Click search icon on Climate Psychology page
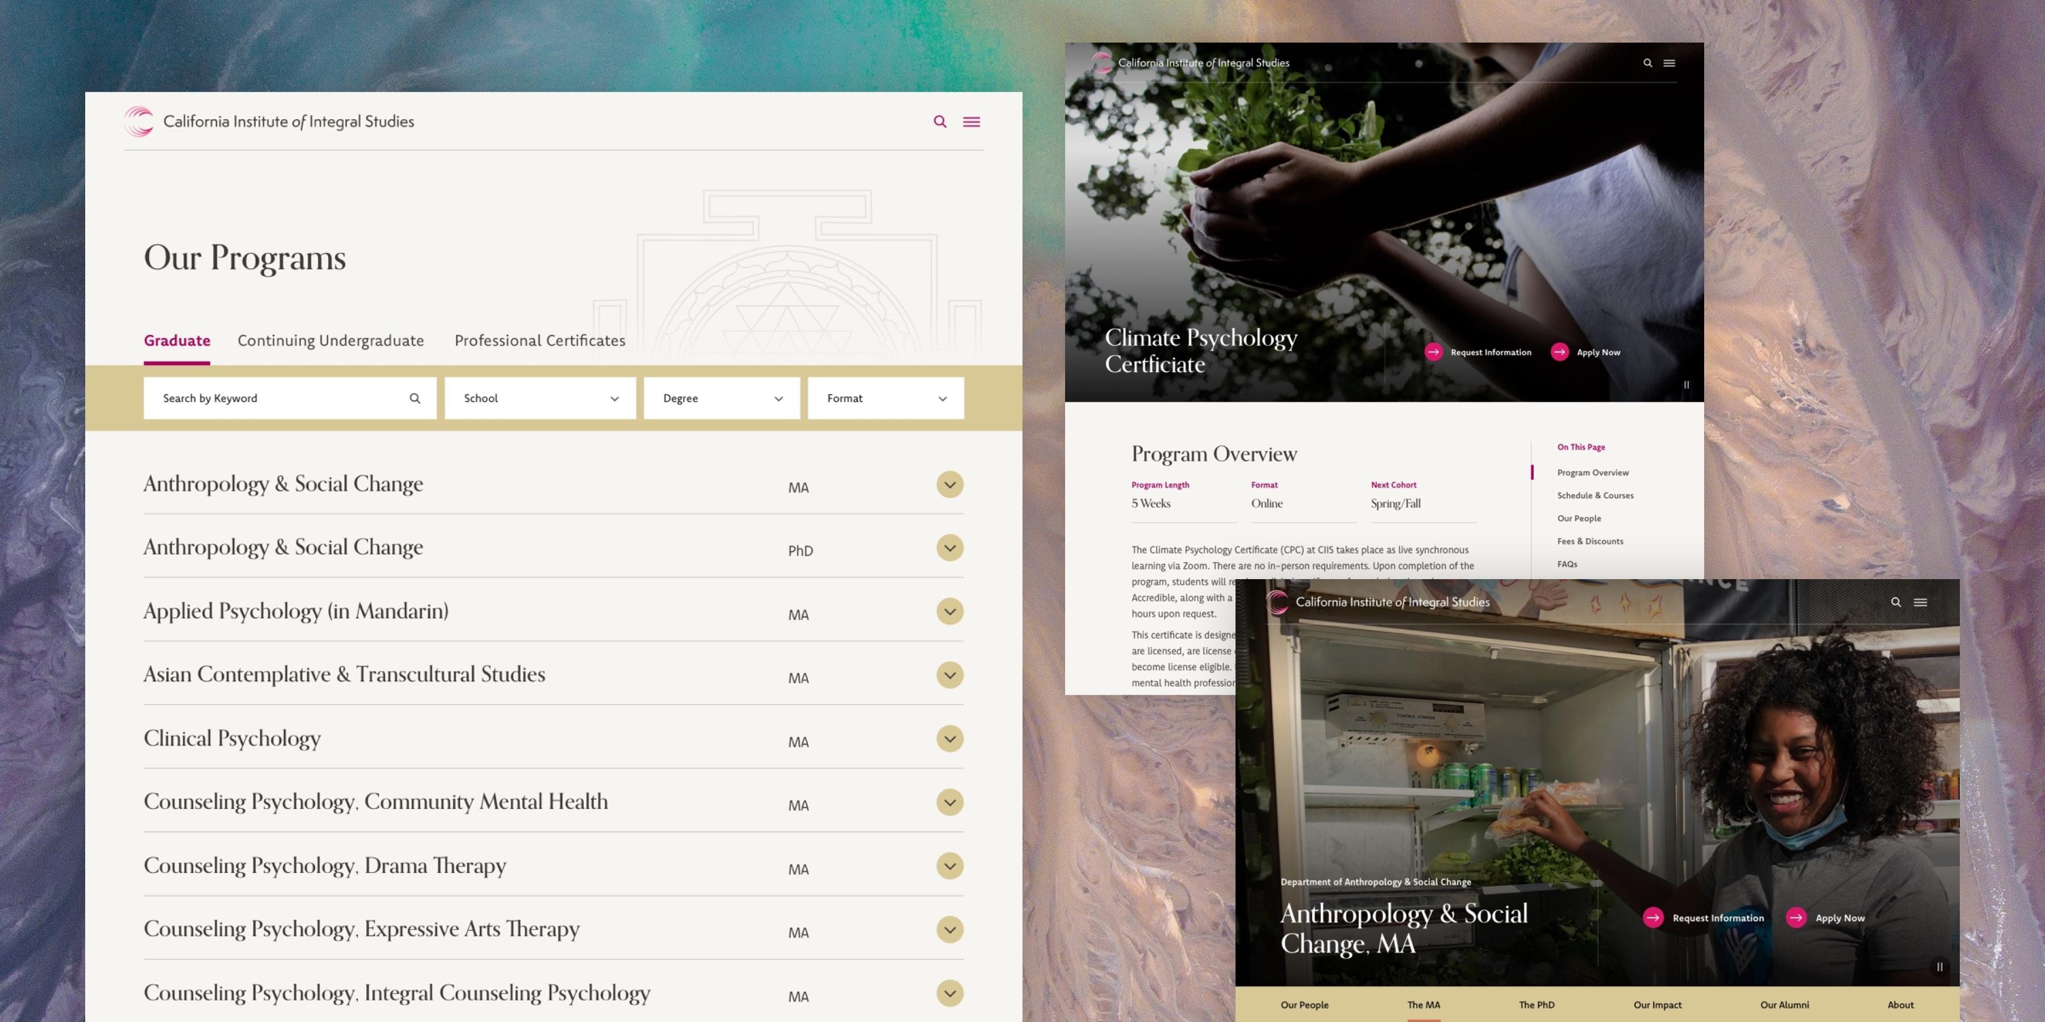2045x1022 pixels. pyautogui.click(x=1647, y=63)
